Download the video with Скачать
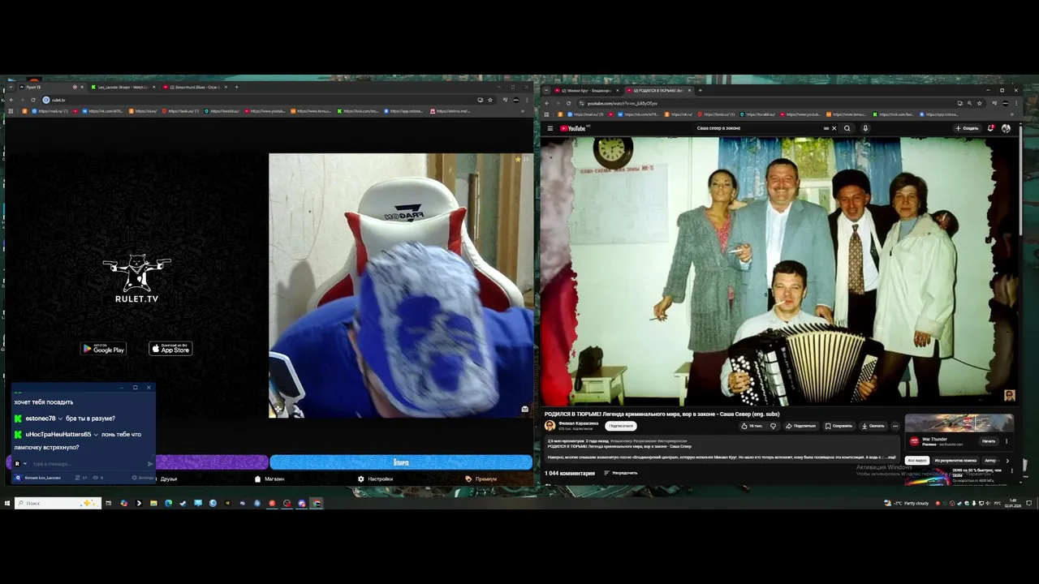 [x=873, y=426]
